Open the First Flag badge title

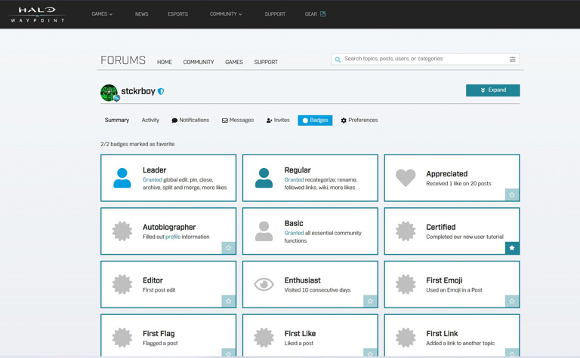(159, 333)
